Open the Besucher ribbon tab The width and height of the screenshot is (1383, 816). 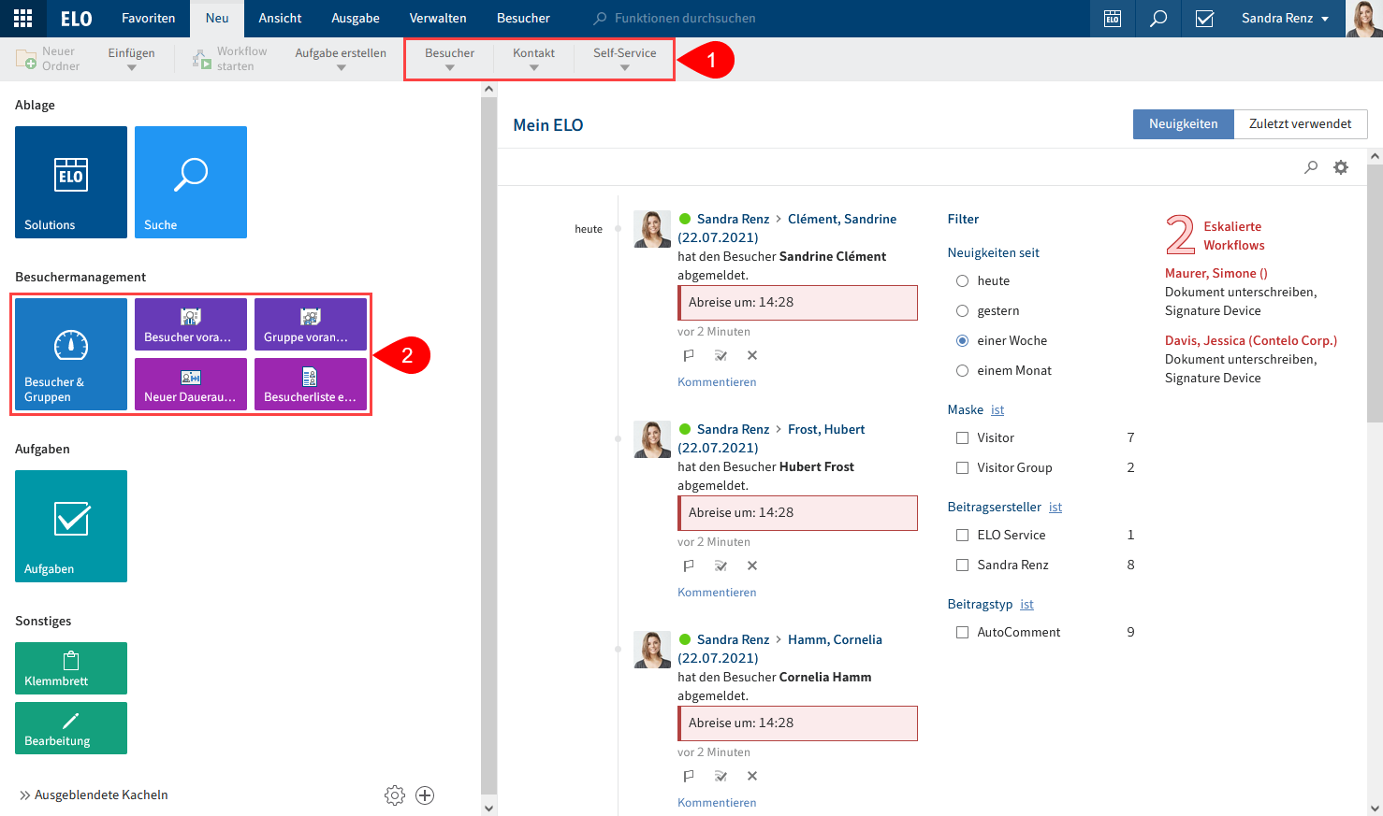523,18
